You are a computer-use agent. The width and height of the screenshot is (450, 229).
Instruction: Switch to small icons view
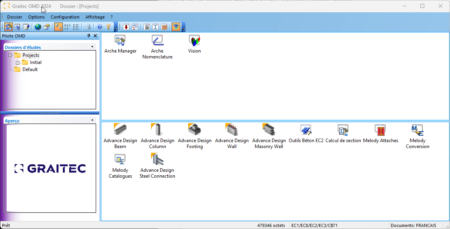click(x=67, y=27)
